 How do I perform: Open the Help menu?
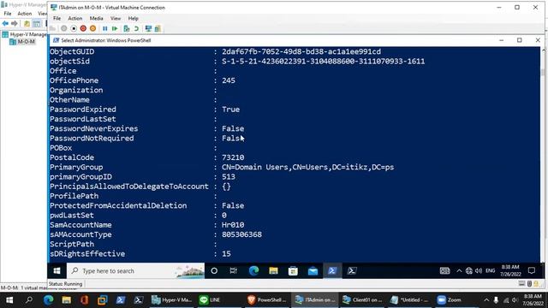point(134,18)
